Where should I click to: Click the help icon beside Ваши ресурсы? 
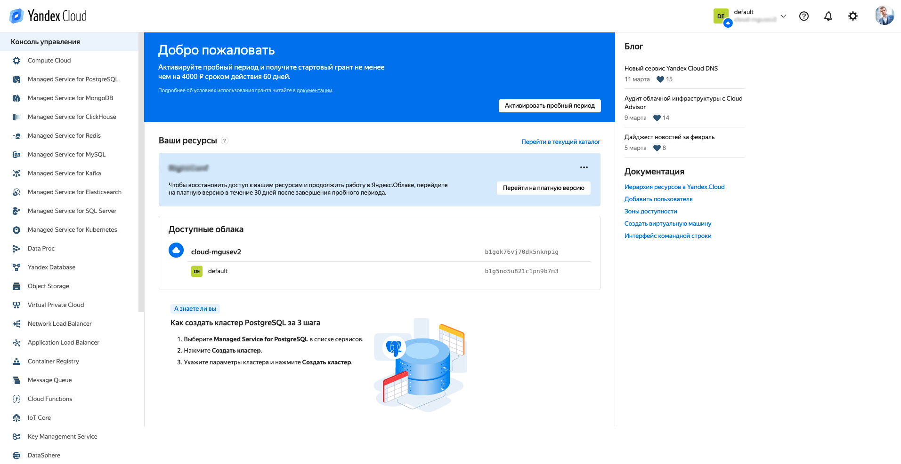[x=225, y=141]
